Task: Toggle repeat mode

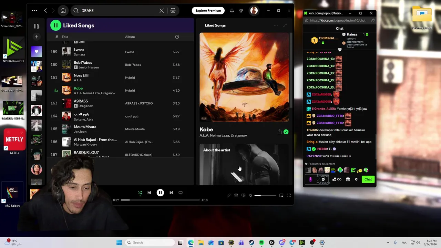Action: pos(181,193)
